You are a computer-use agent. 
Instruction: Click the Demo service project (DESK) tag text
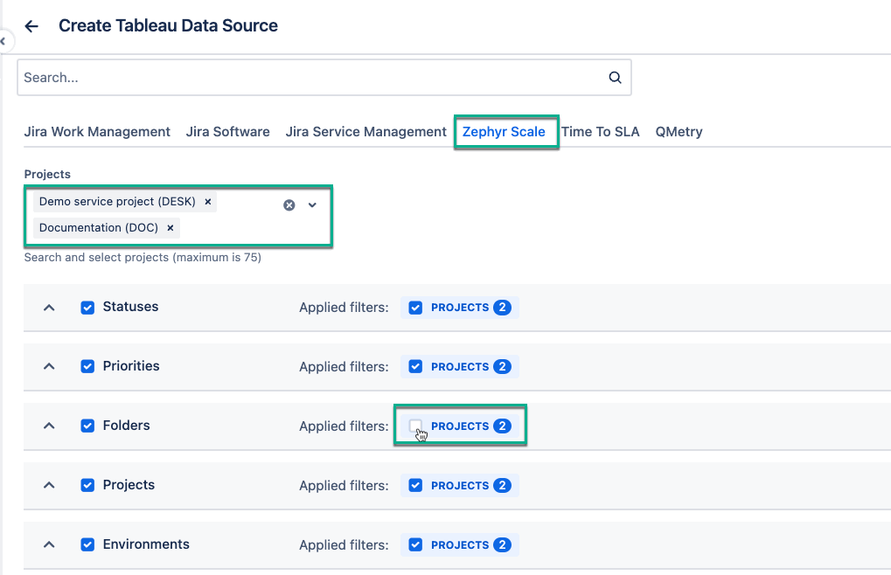pyautogui.click(x=117, y=202)
